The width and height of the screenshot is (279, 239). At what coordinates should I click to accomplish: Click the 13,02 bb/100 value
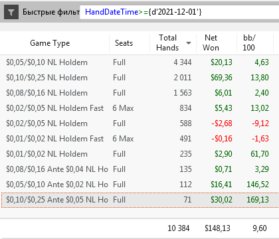pyautogui.click(x=260, y=108)
